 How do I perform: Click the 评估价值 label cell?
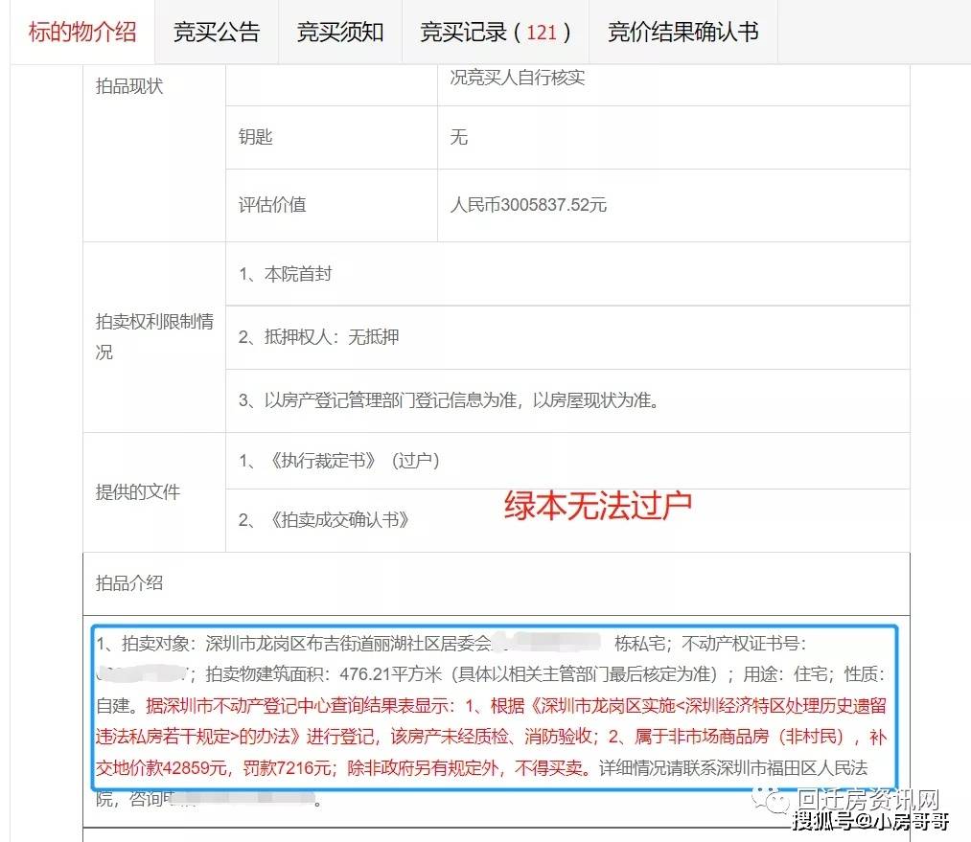pyautogui.click(x=272, y=205)
